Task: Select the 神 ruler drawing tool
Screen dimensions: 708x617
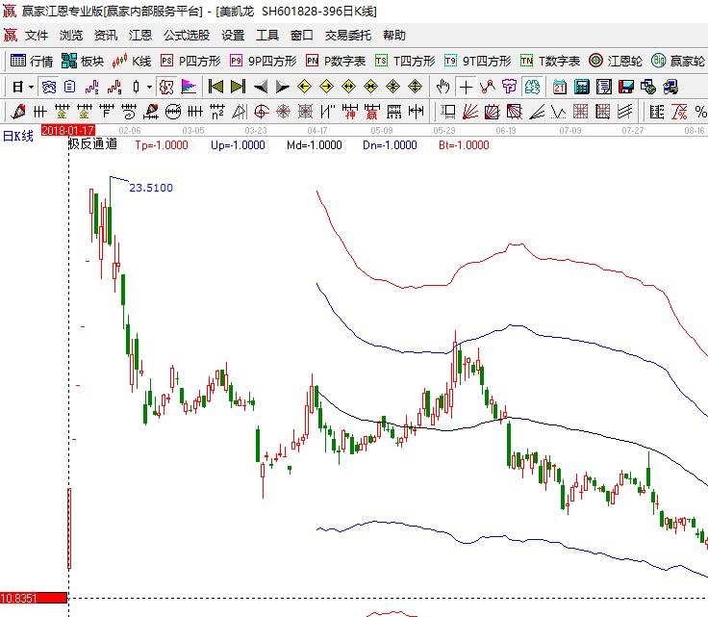Action: (x=350, y=111)
